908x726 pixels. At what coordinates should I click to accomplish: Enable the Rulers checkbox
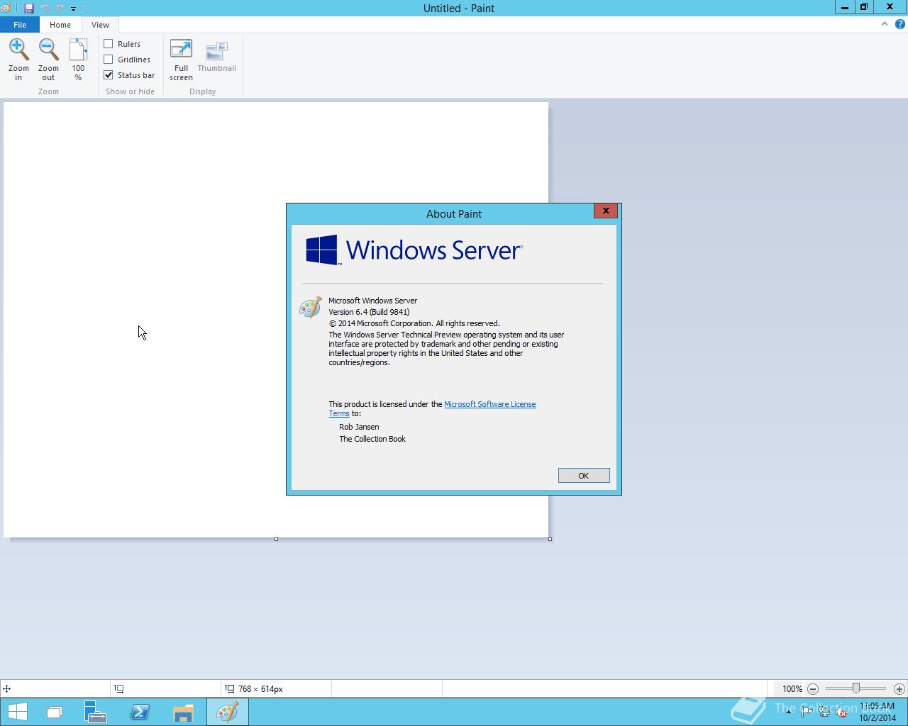click(109, 44)
